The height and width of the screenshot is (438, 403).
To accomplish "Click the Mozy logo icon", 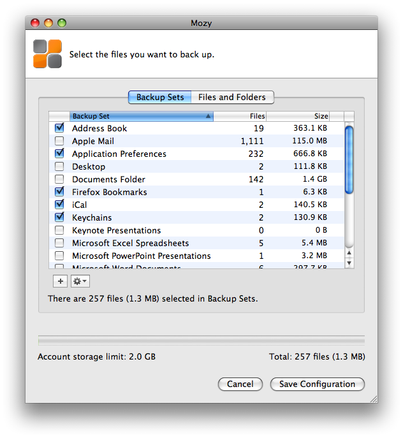I will [47, 54].
